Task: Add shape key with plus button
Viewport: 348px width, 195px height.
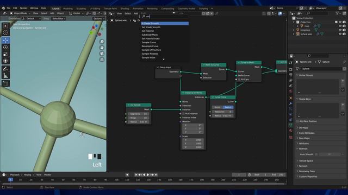Action: click(343, 105)
